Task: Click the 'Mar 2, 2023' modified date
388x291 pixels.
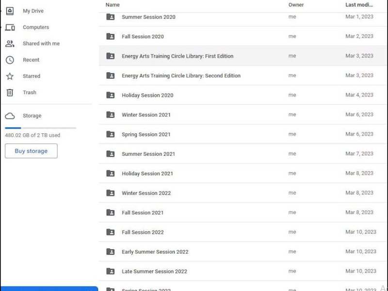Action: pos(359,36)
